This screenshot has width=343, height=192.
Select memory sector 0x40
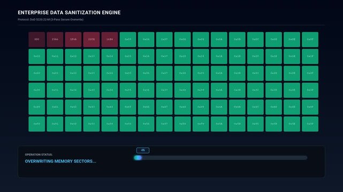coord(37,107)
